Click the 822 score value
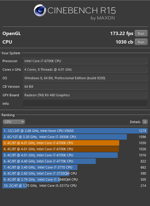 [143, 161]
